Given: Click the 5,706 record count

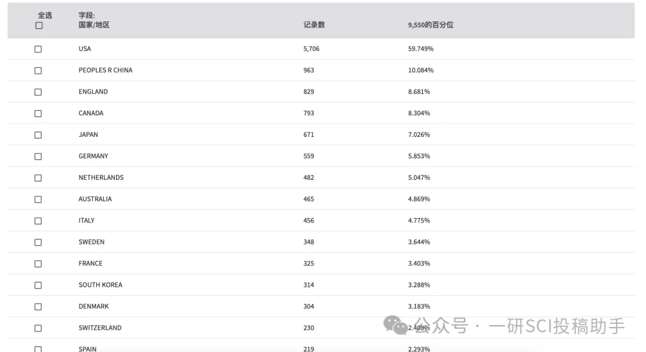Looking at the screenshot, I should click(x=311, y=48).
